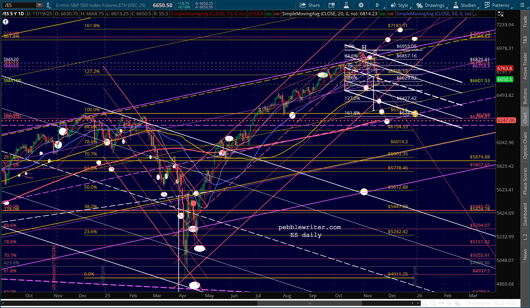Image resolution: width=530 pixels, height=308 pixels.
Task: Open the Edit Studies flask icon
Action: (346, 5)
